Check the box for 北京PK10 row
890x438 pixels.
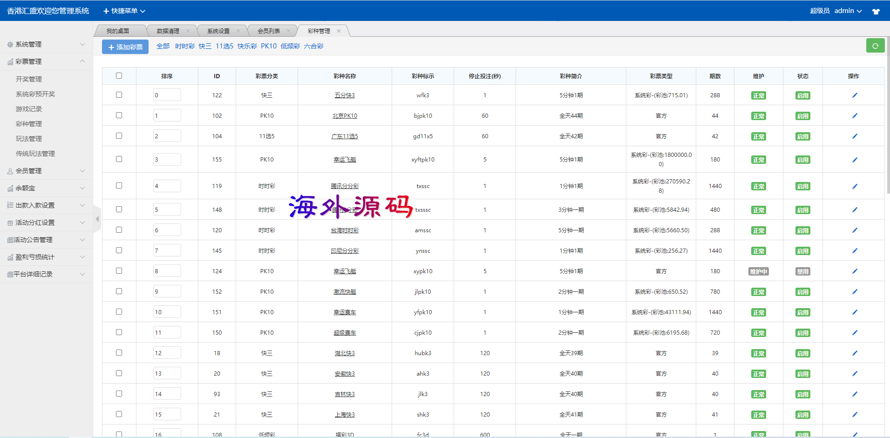(119, 115)
